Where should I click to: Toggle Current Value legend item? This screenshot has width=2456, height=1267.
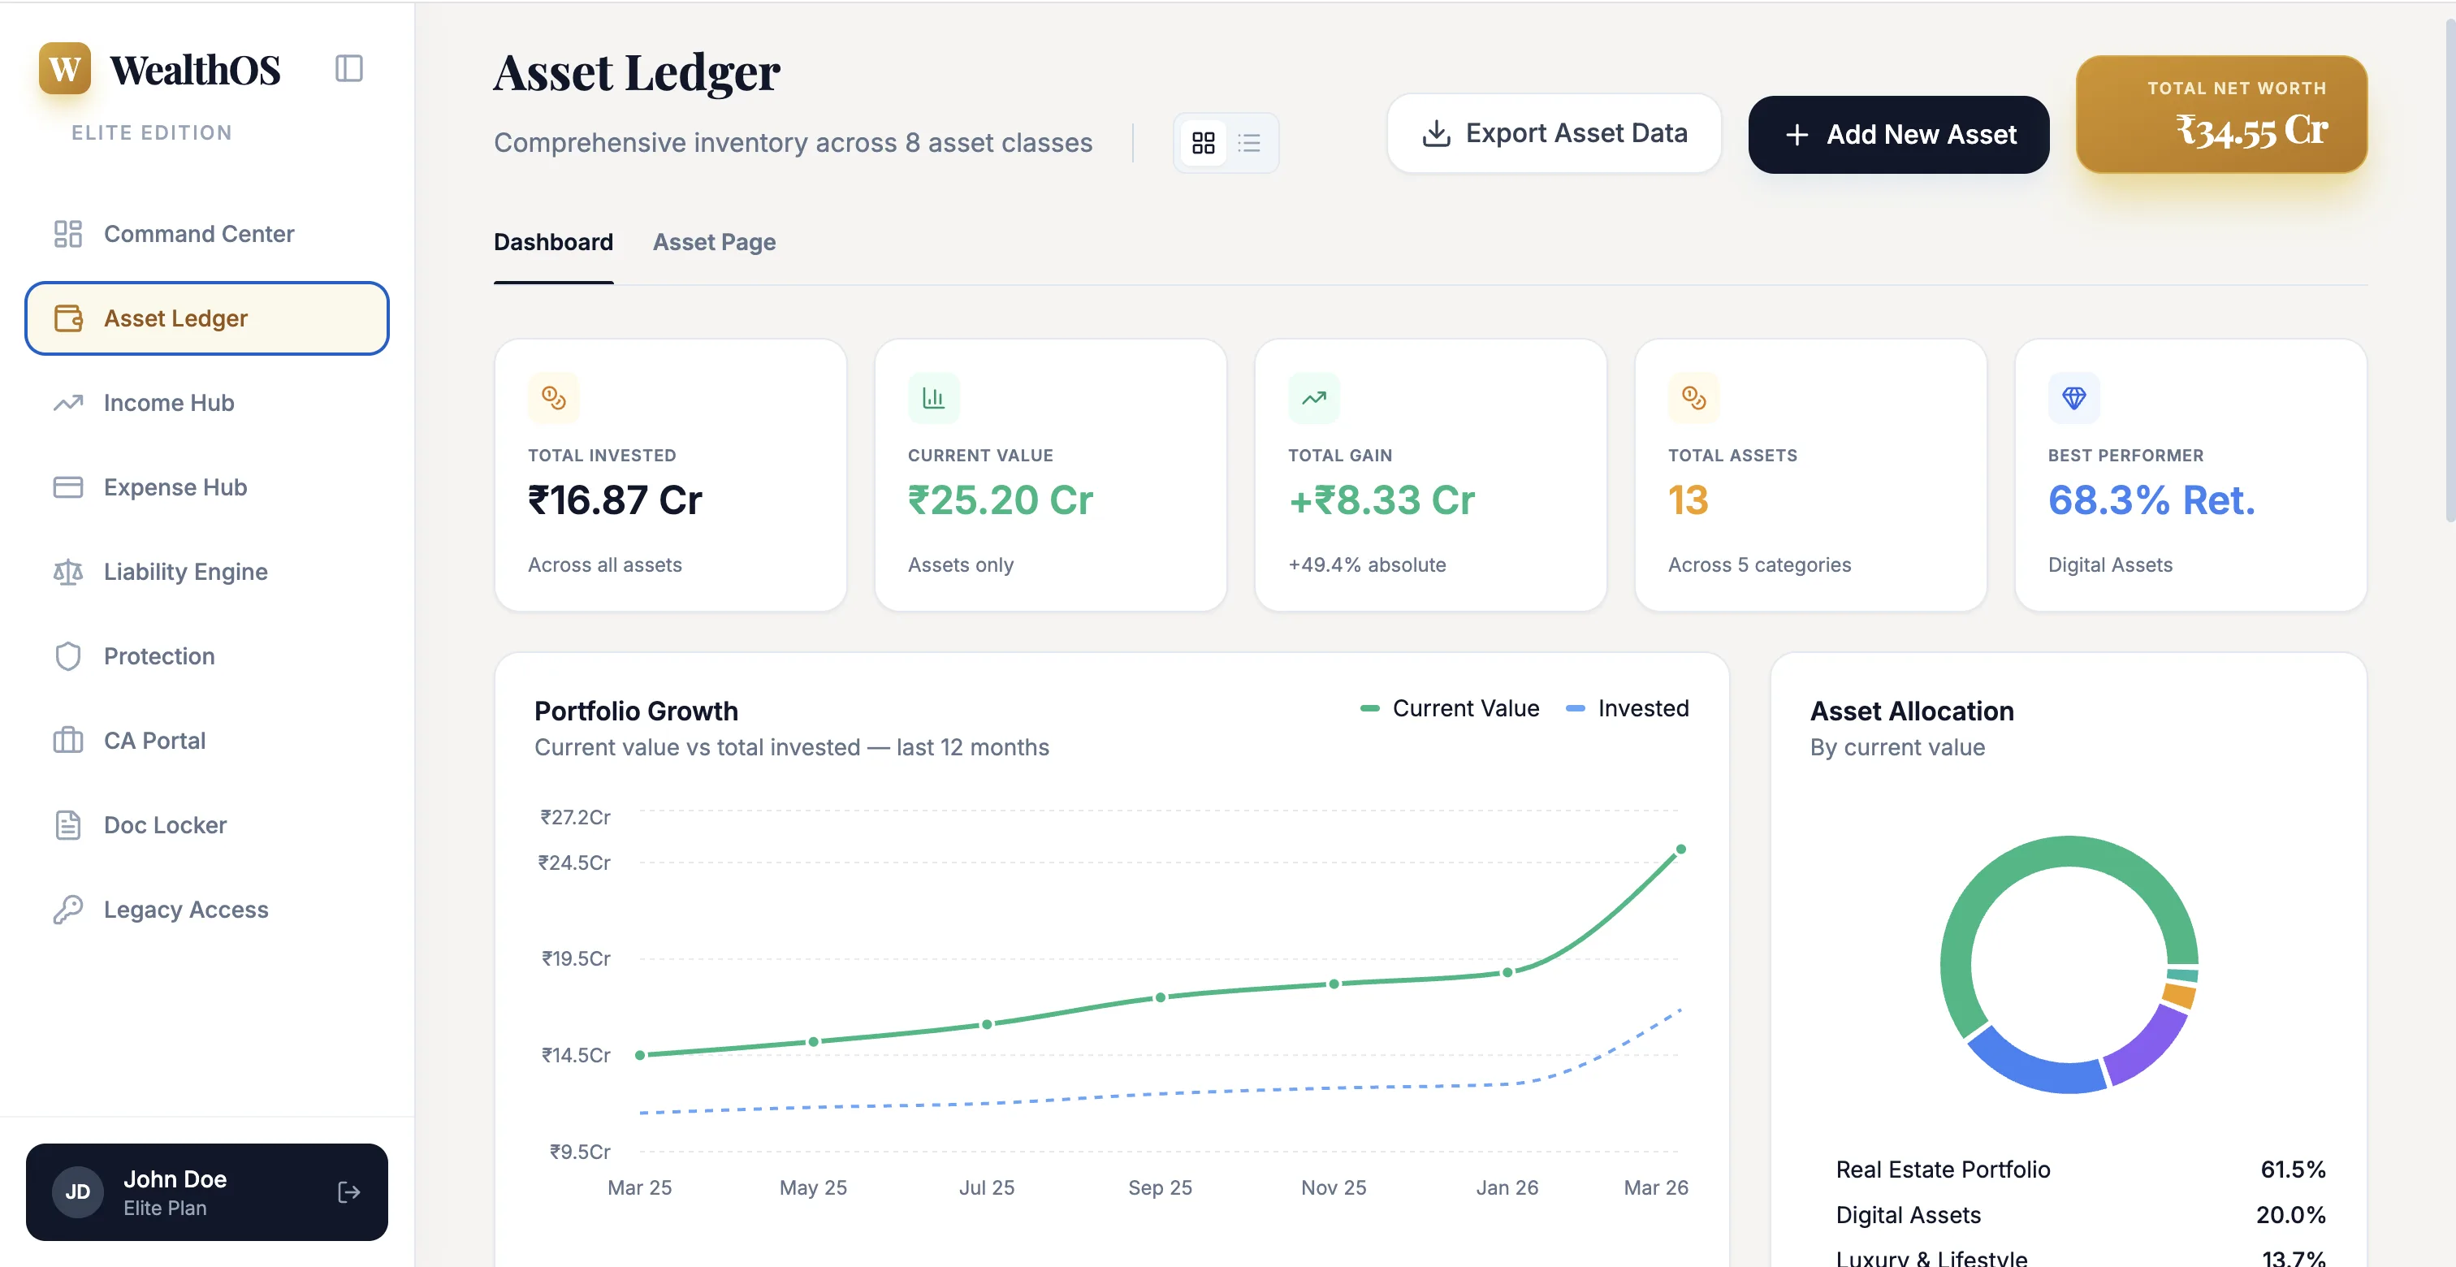pyautogui.click(x=1449, y=708)
